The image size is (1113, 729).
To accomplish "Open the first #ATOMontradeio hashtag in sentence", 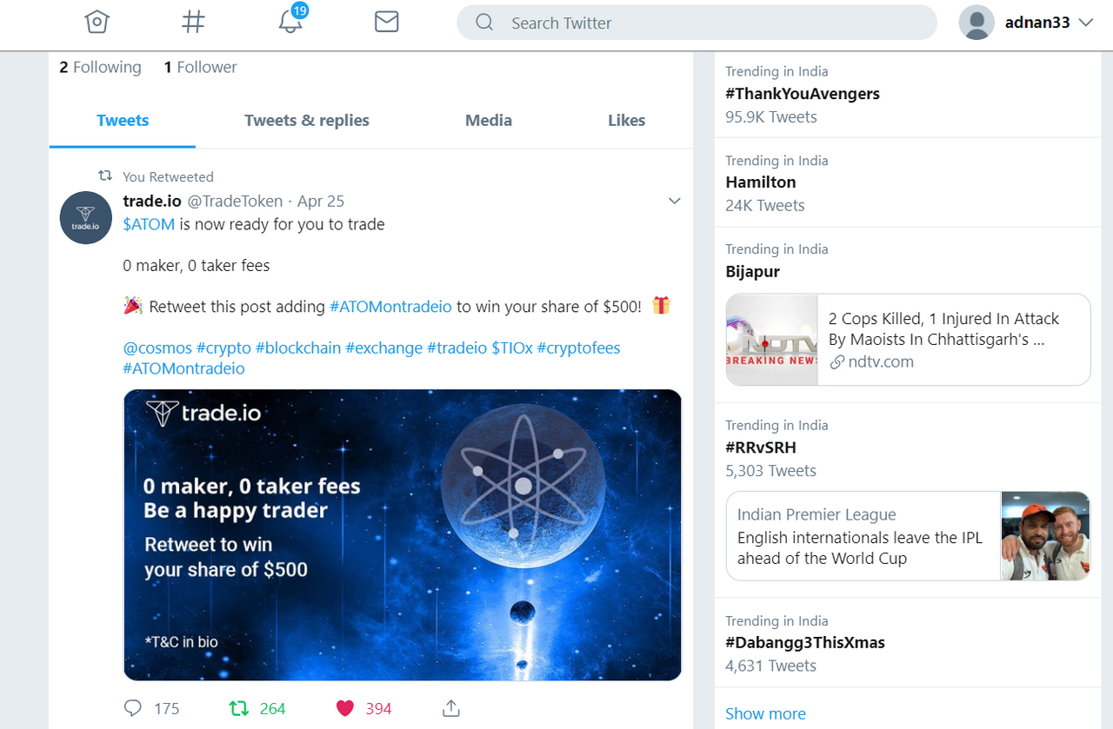I will pyautogui.click(x=390, y=306).
